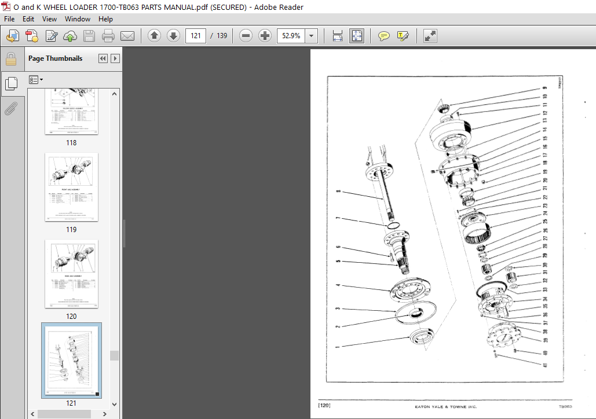
Task: Select page 119 thumbnail
Action: pyautogui.click(x=71, y=187)
